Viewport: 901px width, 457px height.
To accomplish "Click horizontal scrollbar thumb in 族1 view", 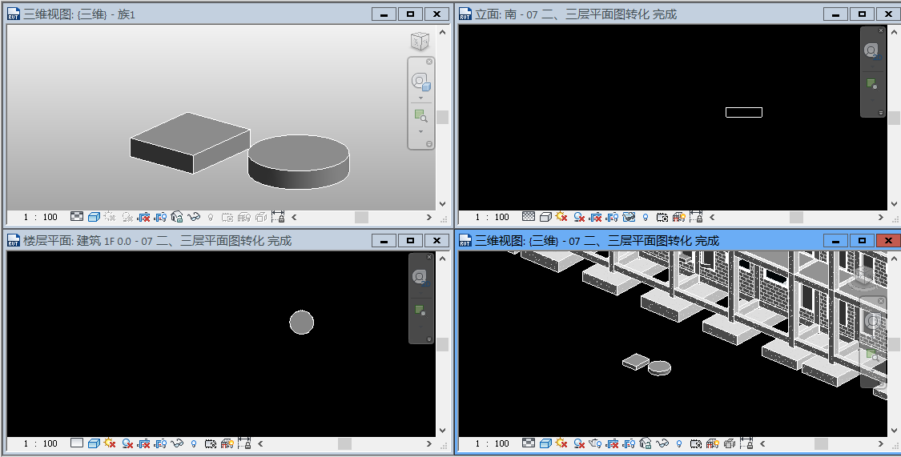I will (x=361, y=217).
